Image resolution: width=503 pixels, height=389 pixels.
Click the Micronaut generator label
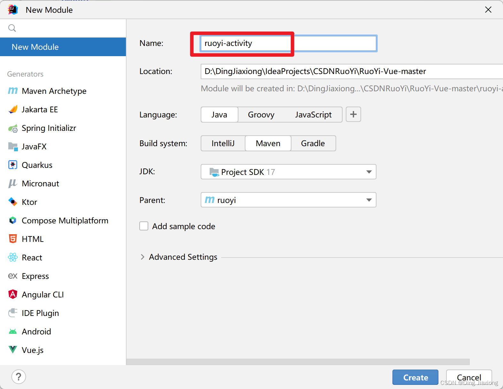point(41,184)
